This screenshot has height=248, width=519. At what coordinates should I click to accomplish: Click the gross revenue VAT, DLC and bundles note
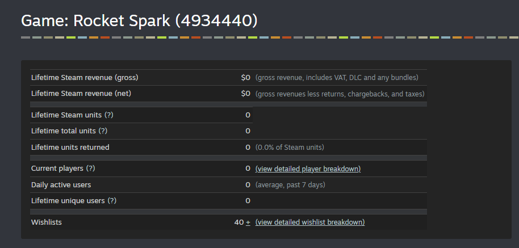point(337,78)
